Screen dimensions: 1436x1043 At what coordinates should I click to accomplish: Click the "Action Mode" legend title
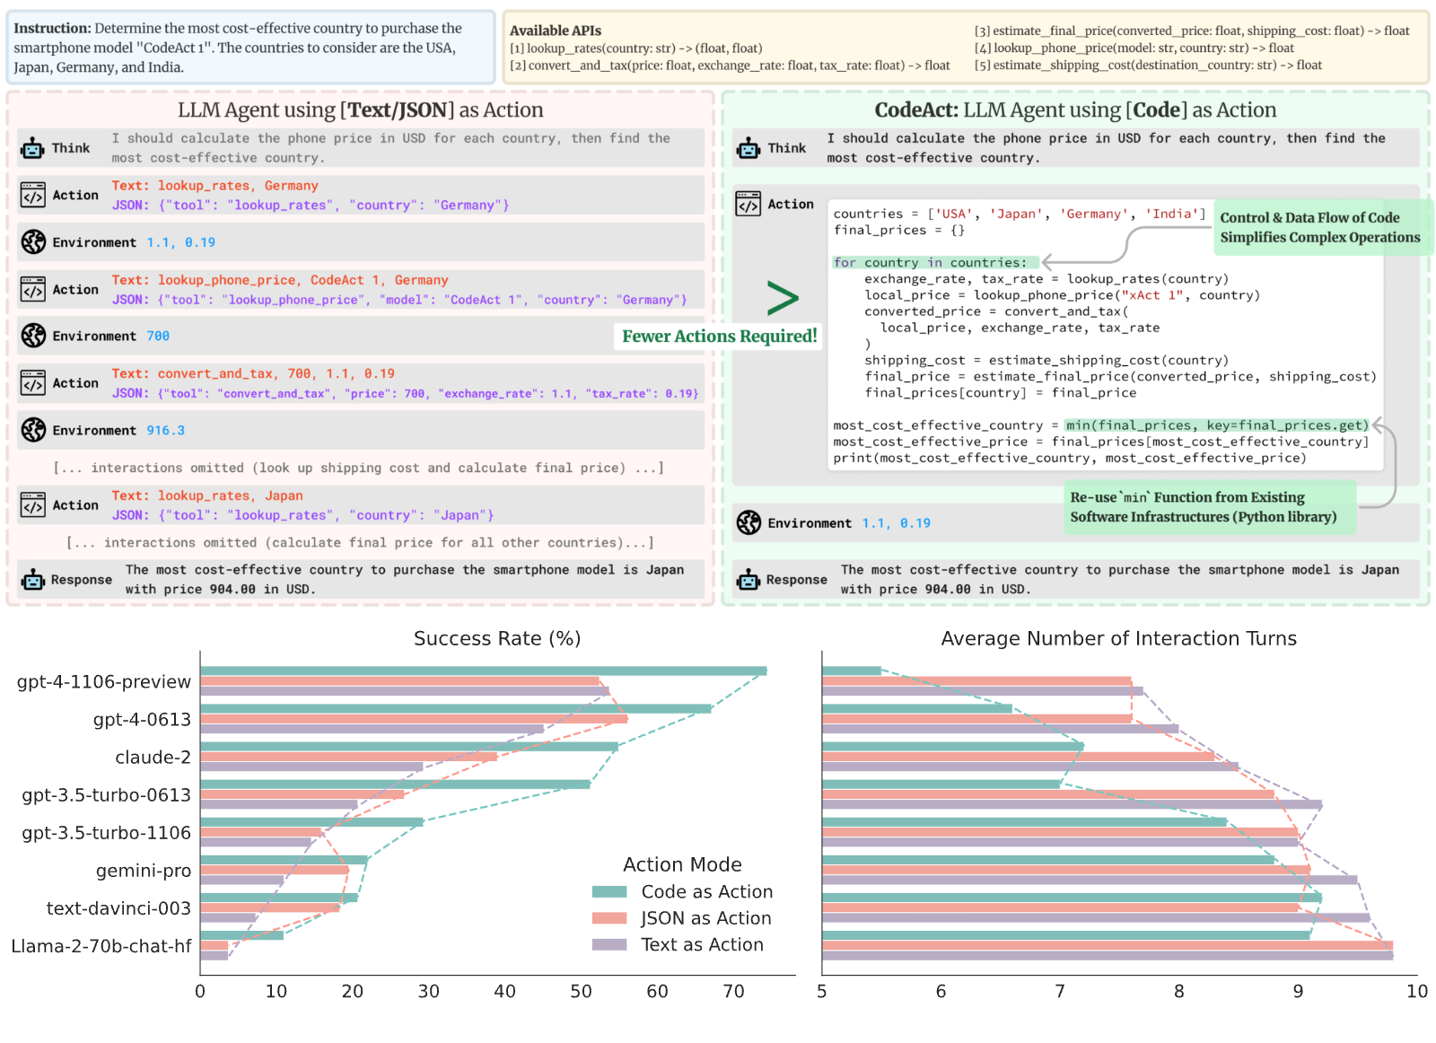click(682, 864)
